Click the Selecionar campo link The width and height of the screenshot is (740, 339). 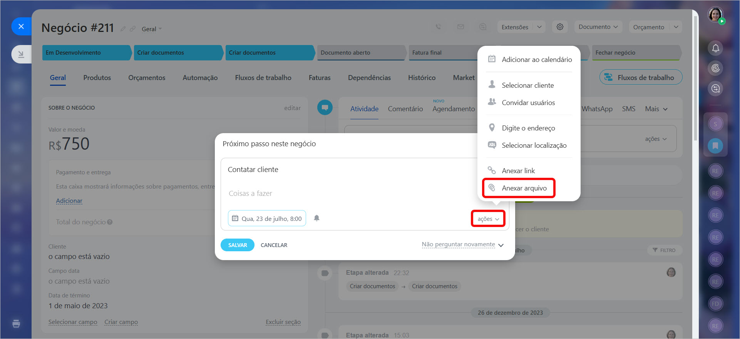point(73,322)
